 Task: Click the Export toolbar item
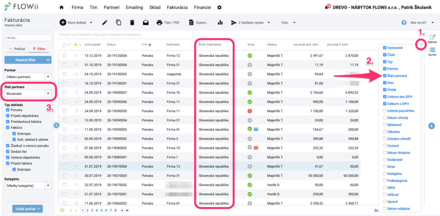199,23
